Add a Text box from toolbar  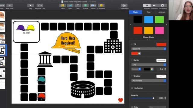click(x=78, y=5)
